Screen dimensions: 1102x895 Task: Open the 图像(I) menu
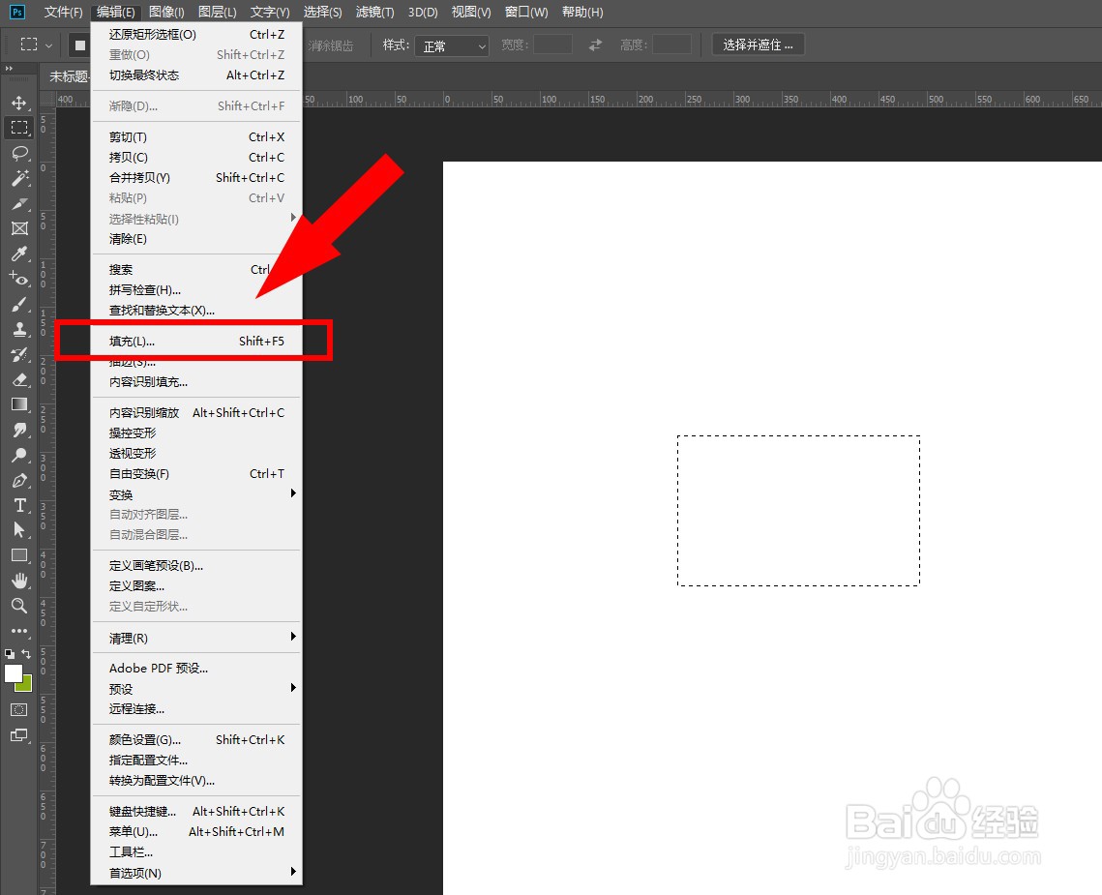click(x=166, y=12)
